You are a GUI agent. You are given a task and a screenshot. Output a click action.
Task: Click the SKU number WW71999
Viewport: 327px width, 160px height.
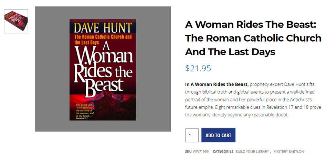pyautogui.click(x=201, y=151)
